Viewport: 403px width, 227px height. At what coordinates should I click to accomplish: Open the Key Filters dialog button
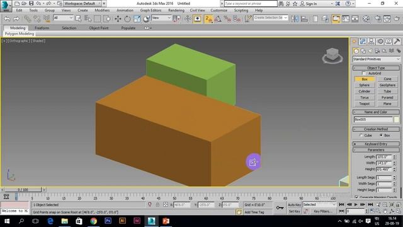coord(323,211)
